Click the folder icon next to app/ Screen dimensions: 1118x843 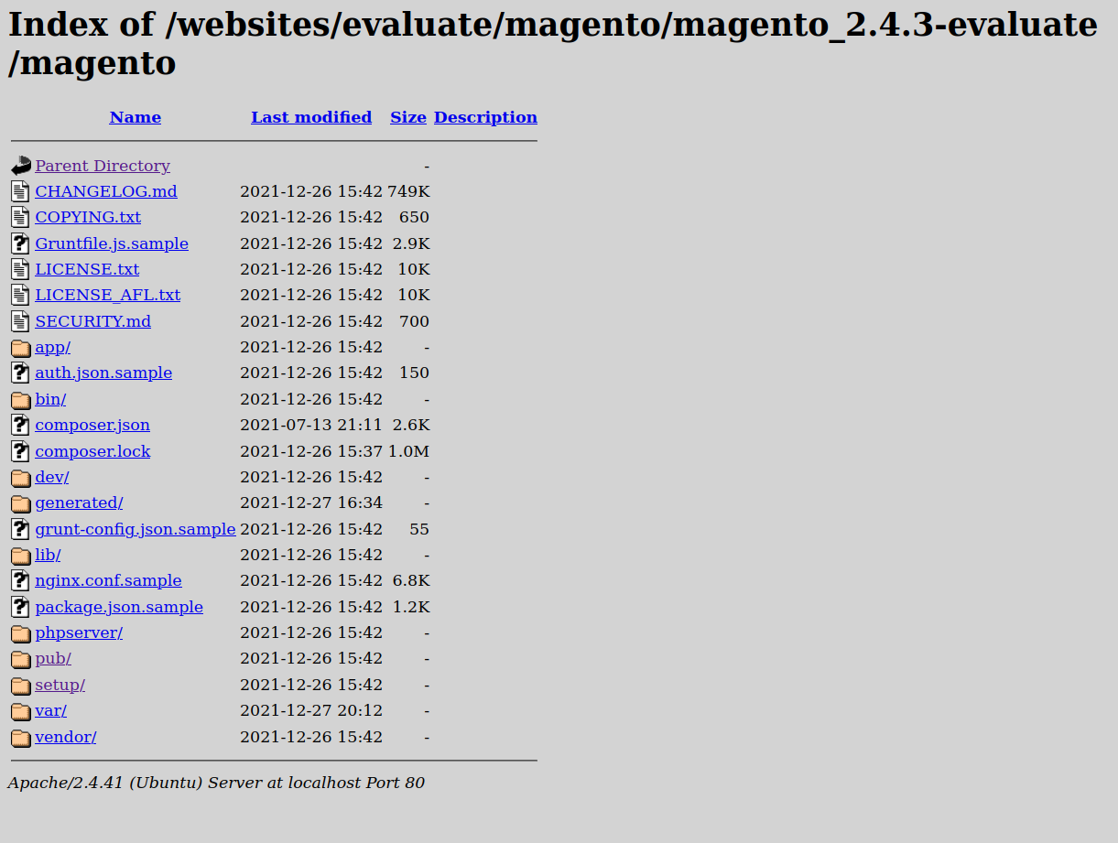point(20,346)
